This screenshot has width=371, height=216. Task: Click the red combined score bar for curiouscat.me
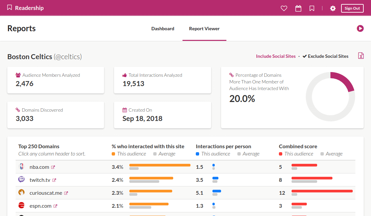pos(322,191)
